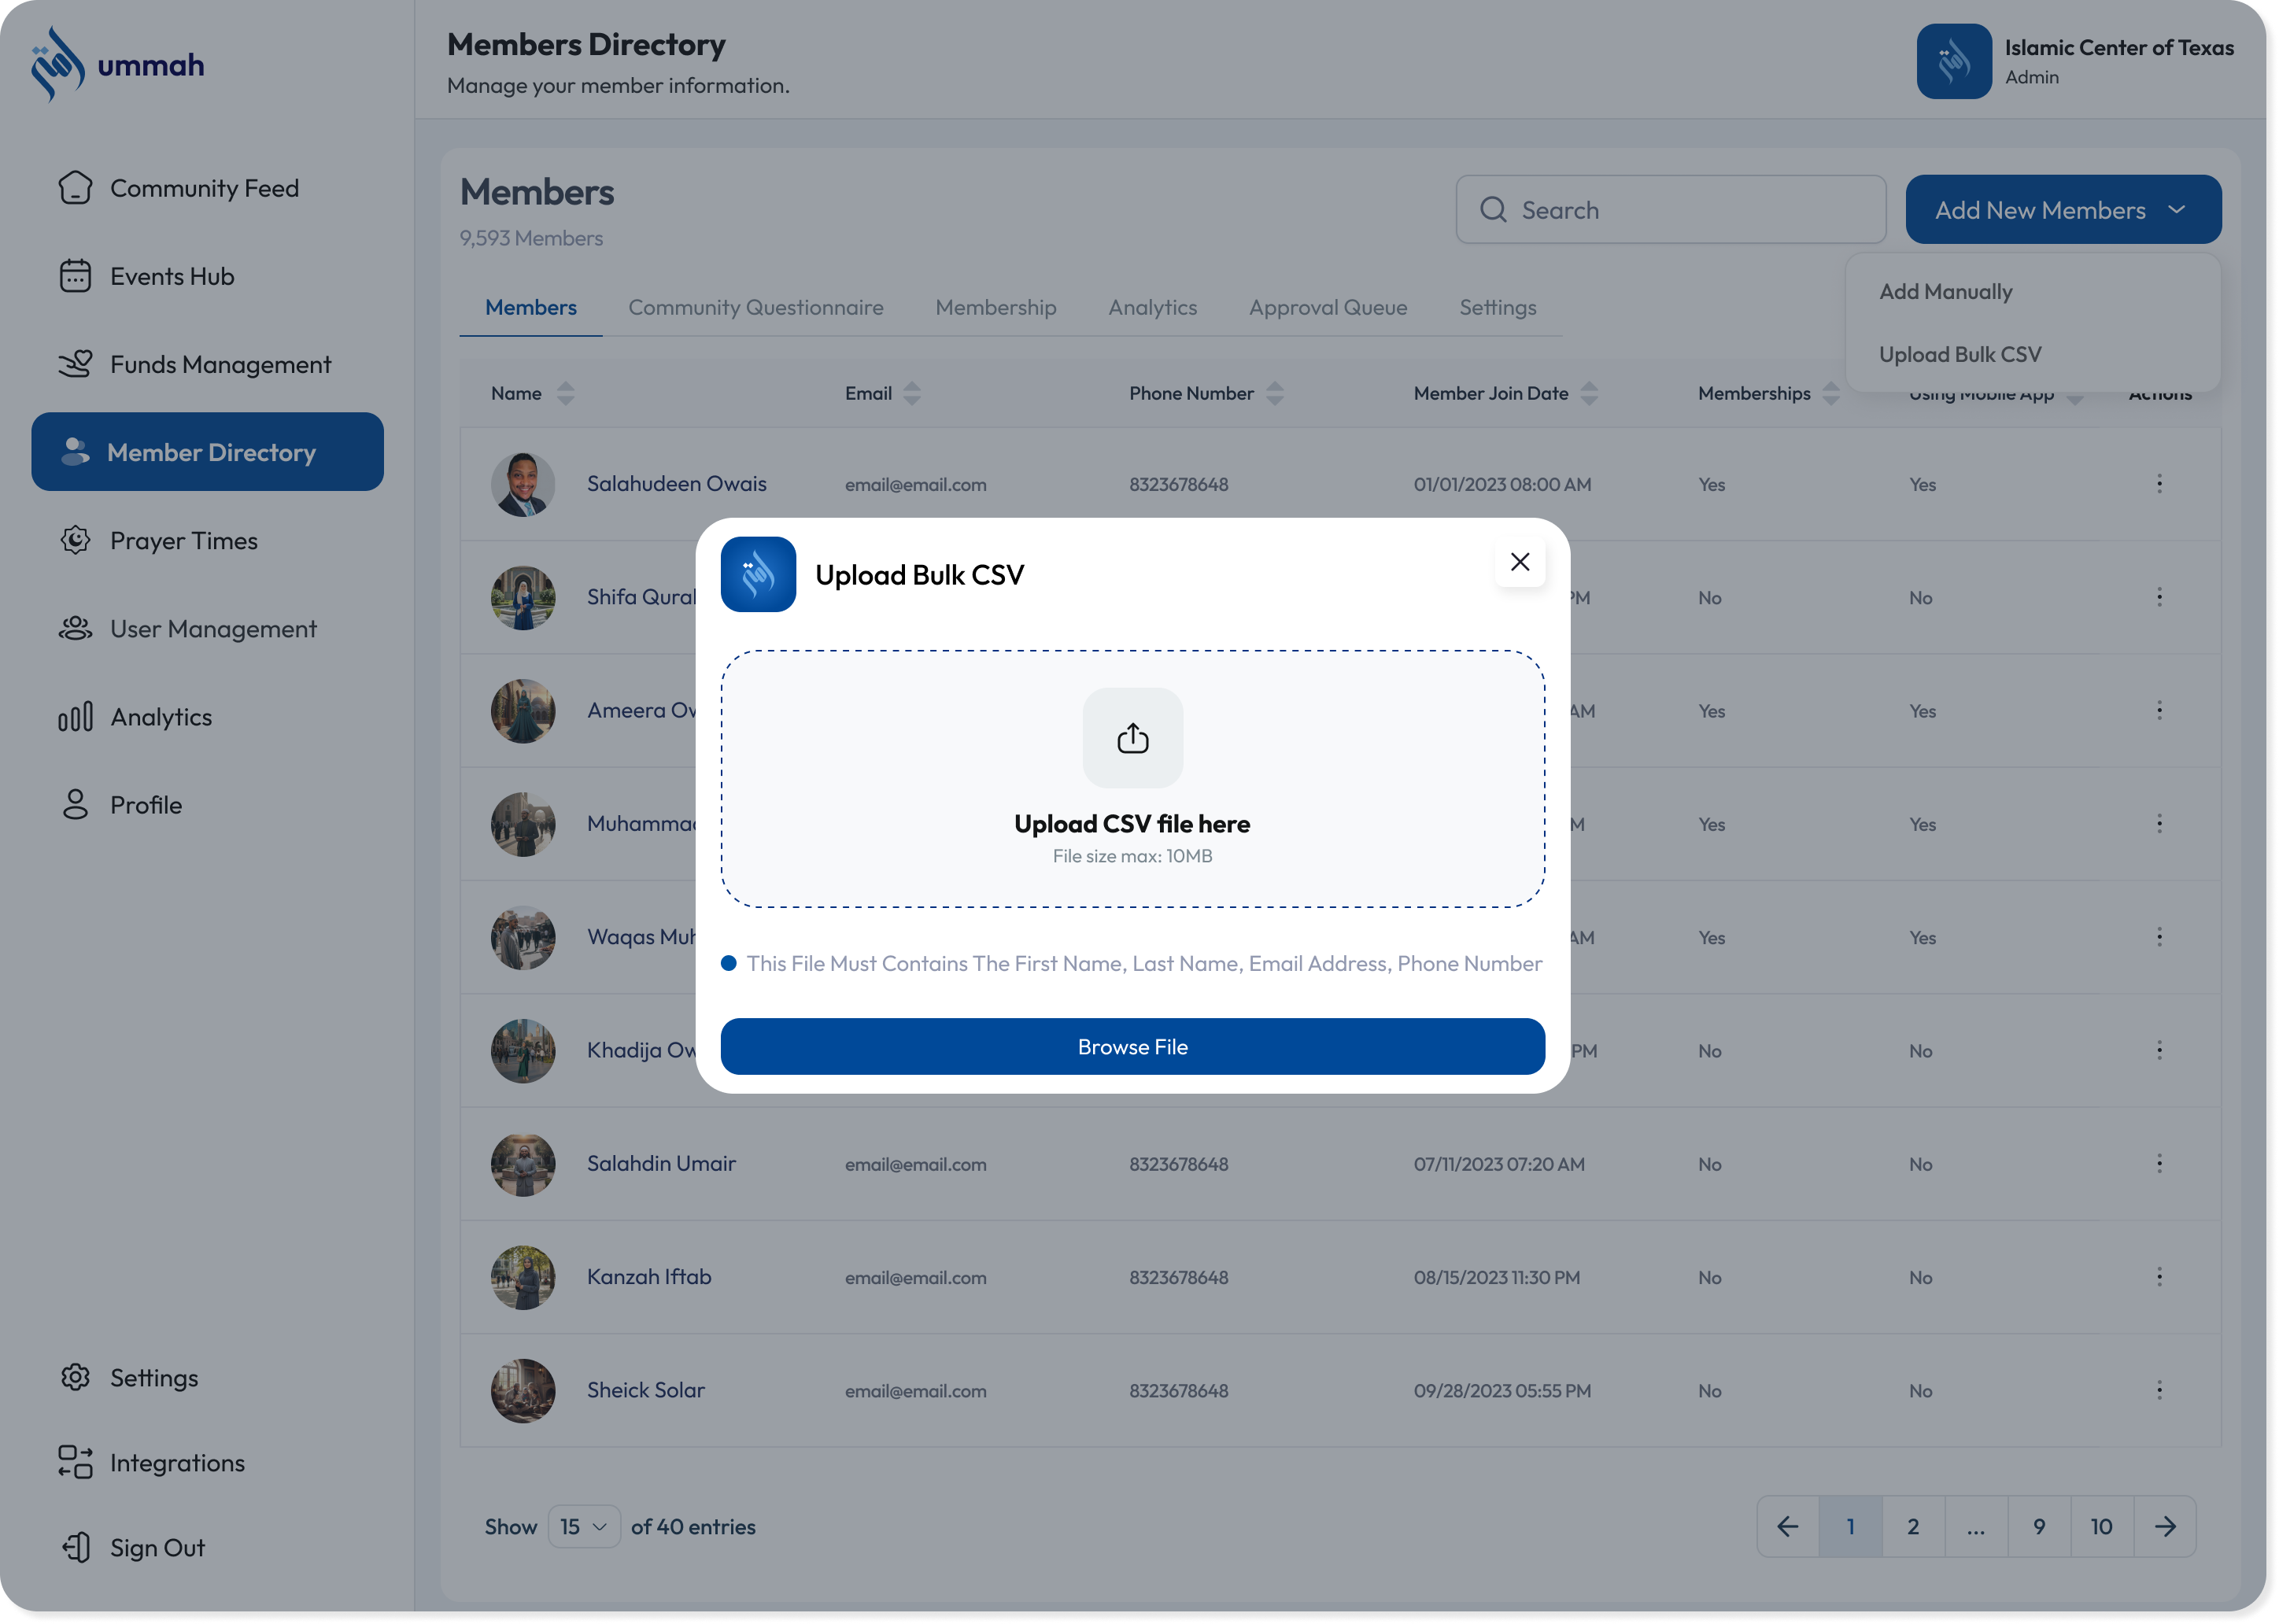
Task: Go to next page arrow
Action: click(x=2165, y=1526)
